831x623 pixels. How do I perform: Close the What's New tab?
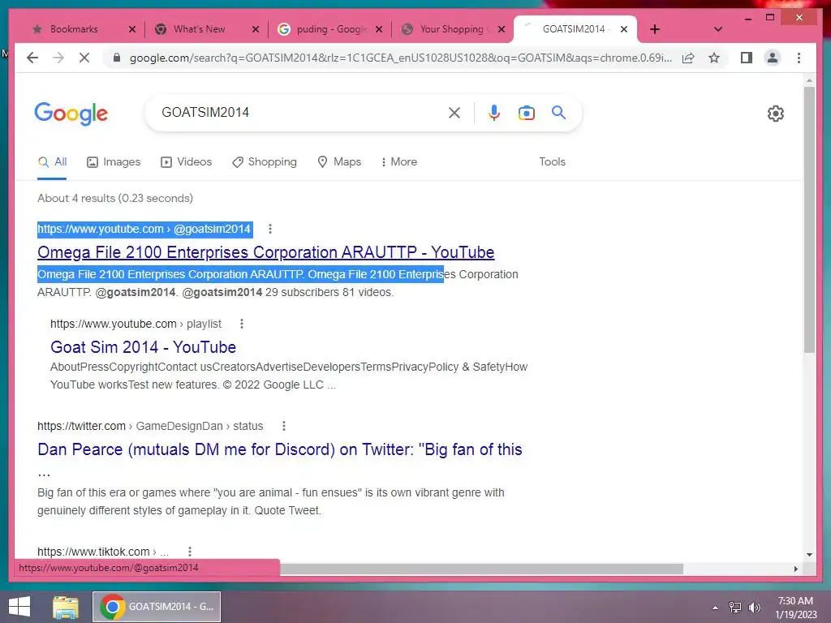click(256, 29)
